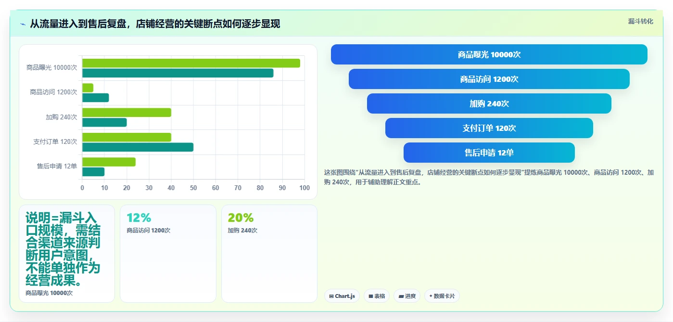Click 商品访问 1200次 caption under 12%
Screen dimensions: 673x322
(148, 231)
